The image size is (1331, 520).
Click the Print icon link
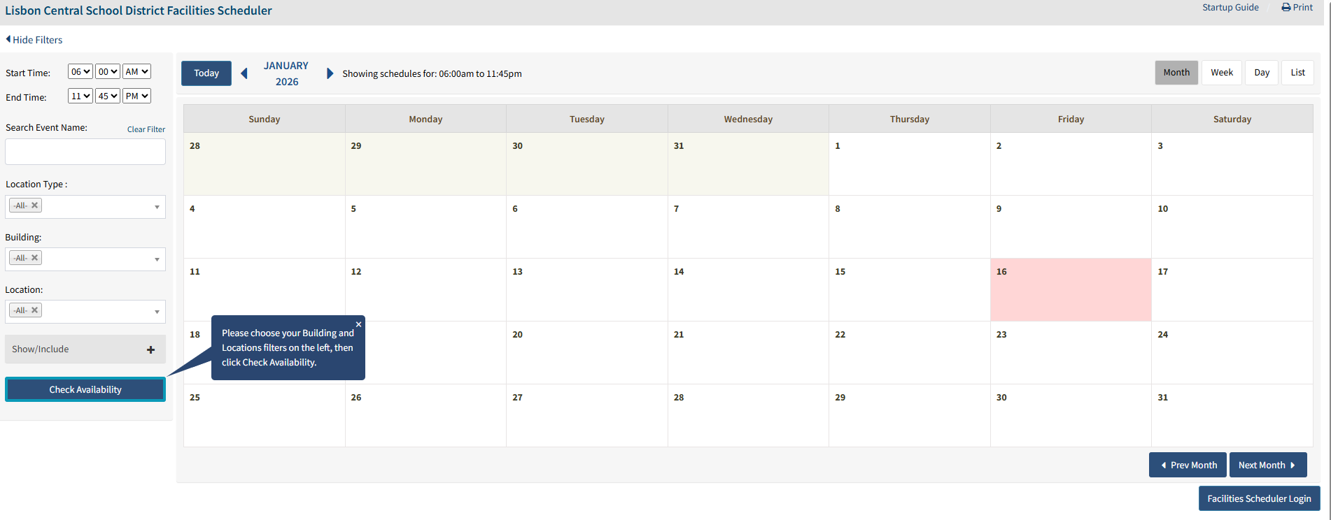click(1297, 8)
